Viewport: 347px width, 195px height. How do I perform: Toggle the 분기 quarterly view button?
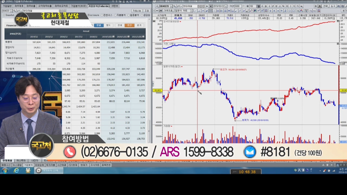(x=139, y=25)
